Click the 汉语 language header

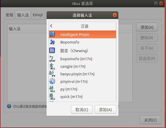click(x=84, y=26)
